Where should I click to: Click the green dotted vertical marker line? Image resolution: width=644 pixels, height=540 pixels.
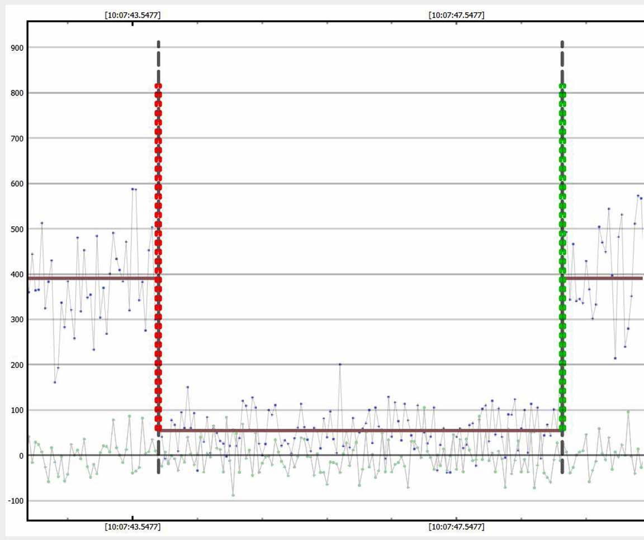coord(562,259)
